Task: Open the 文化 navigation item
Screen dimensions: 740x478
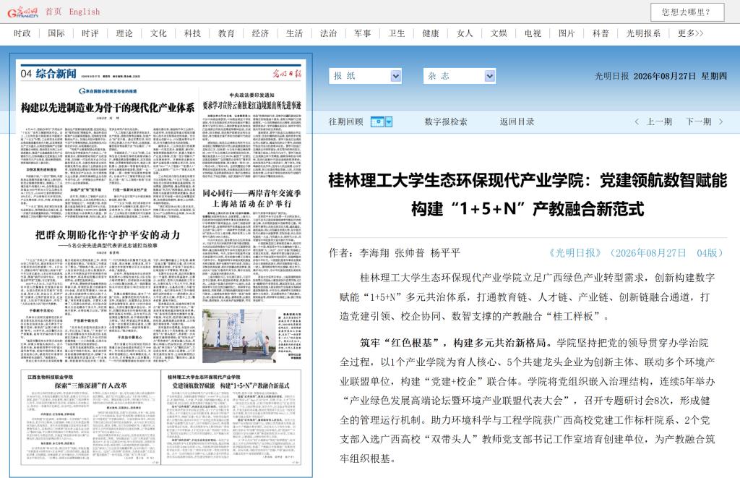Action: (x=158, y=33)
